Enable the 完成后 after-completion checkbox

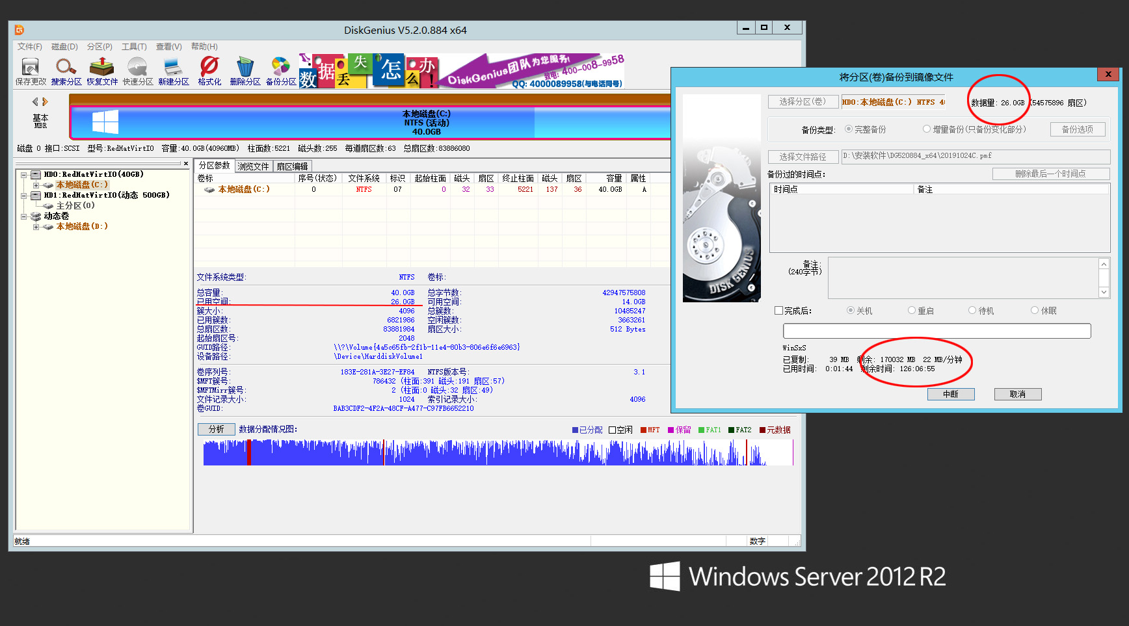pyautogui.click(x=778, y=311)
